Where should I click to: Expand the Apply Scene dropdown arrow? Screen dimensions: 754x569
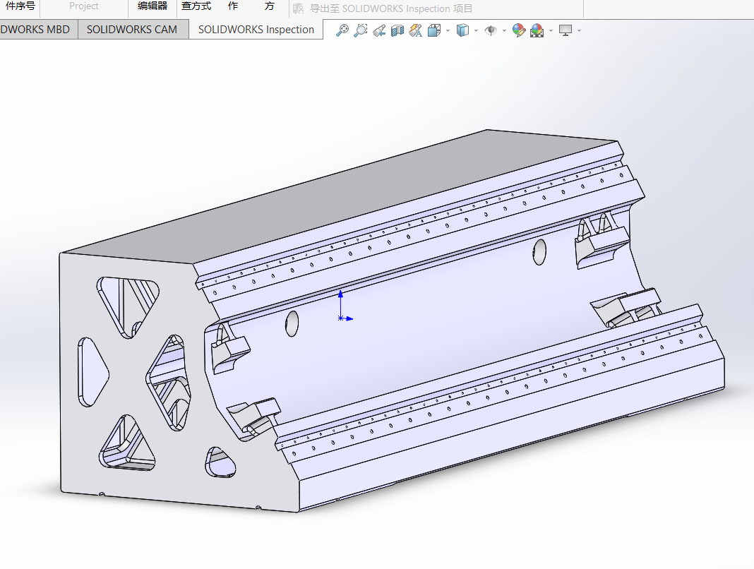(x=550, y=31)
